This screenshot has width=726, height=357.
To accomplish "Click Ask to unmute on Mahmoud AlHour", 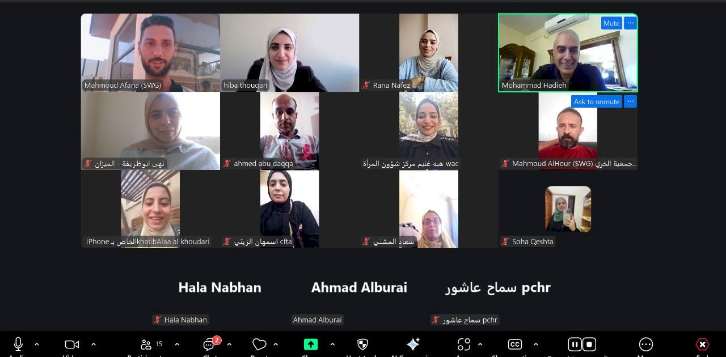I will [x=597, y=101].
